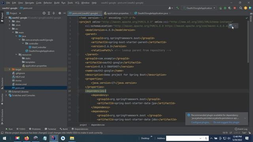253x142 pixels.
Task: Expand the plugin notification with chevron
Action: pyautogui.click(x=245, y=118)
